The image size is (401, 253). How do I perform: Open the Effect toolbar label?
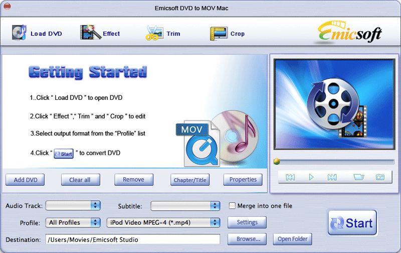(x=111, y=34)
